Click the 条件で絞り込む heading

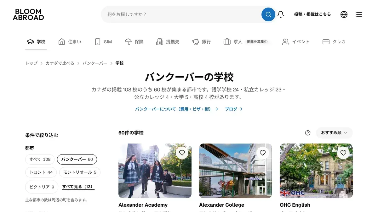pyautogui.click(x=42, y=135)
